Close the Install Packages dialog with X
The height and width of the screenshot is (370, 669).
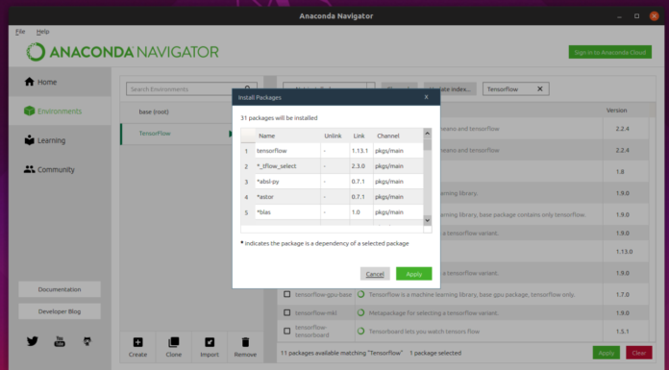click(x=426, y=97)
